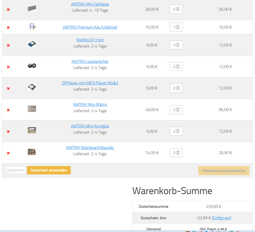Click quantity stepper for AWTRIX Mini Gehäuse
255x232 pixels.
(x=176, y=9)
